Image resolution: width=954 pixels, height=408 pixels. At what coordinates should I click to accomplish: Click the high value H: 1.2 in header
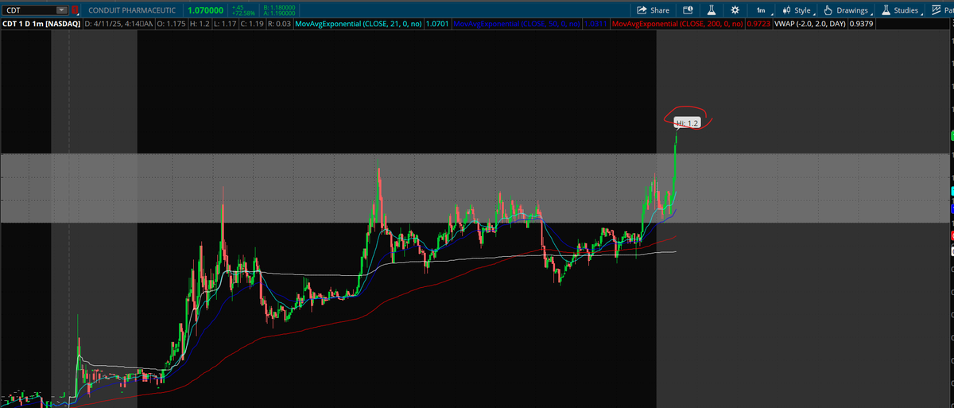pyautogui.click(x=198, y=25)
